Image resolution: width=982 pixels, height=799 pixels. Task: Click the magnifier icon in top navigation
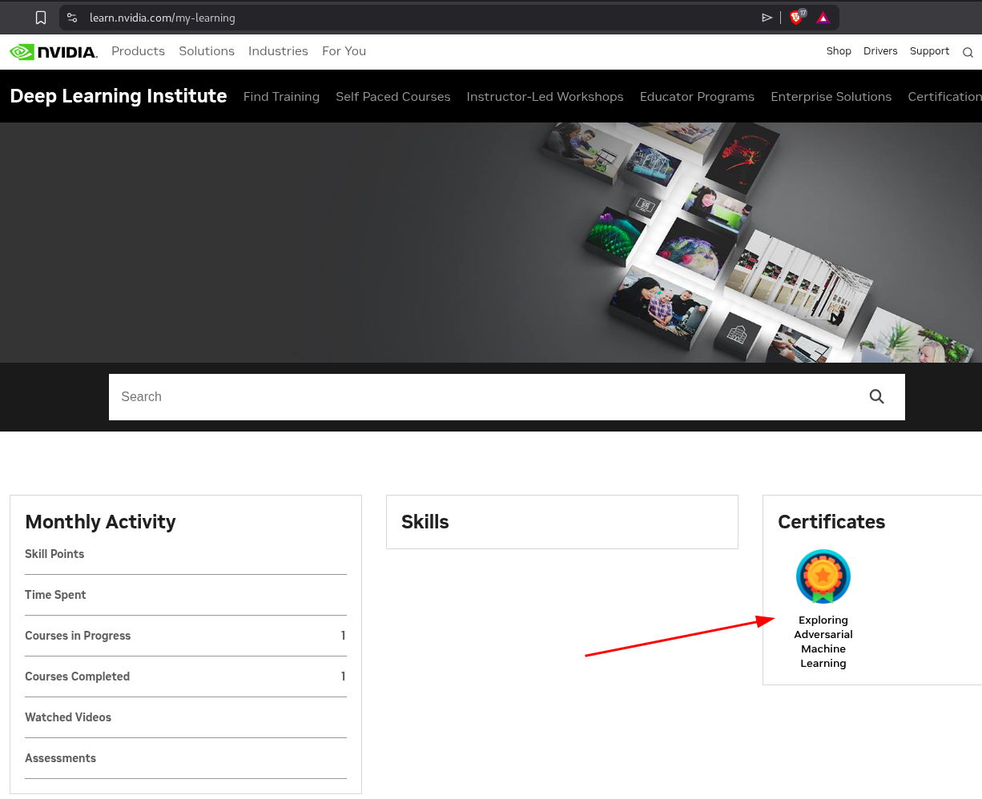tap(968, 53)
